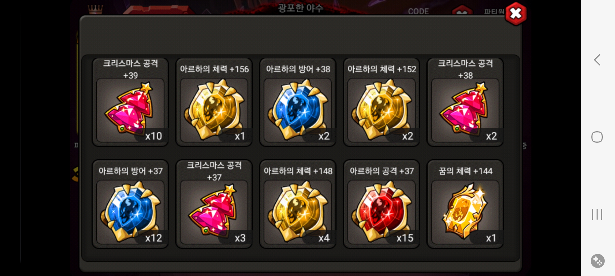Choose the 아르하의 방어 +38 blue gem
The height and width of the screenshot is (276, 615).
(298, 102)
